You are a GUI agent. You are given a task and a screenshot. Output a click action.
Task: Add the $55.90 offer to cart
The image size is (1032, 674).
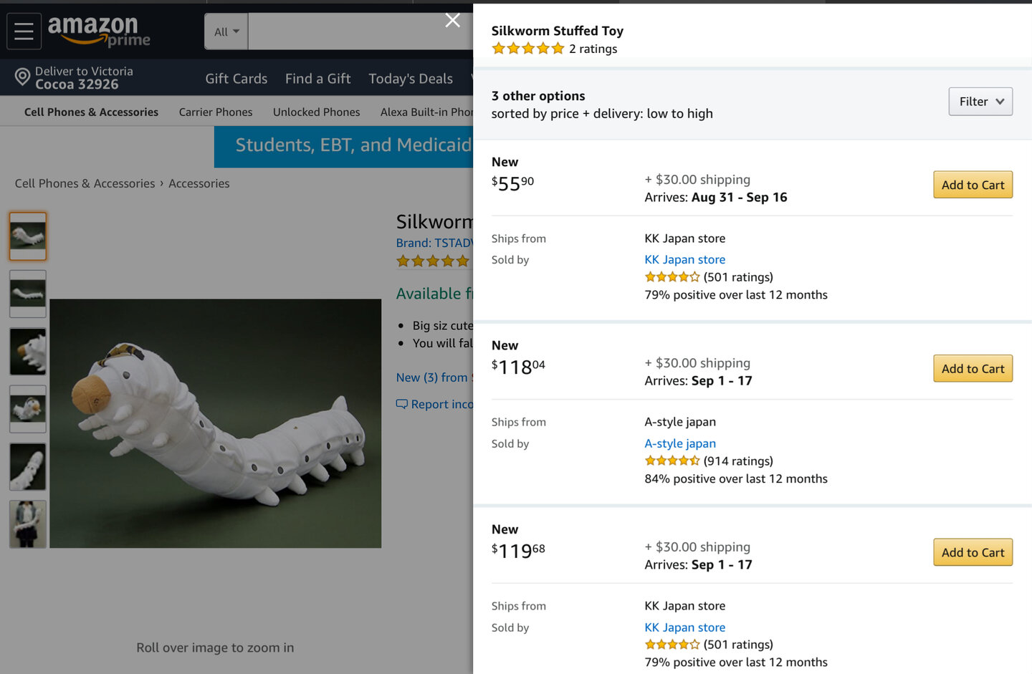973,185
